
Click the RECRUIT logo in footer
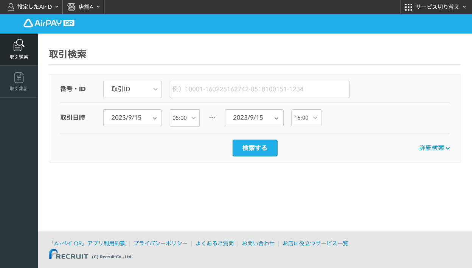click(x=68, y=254)
